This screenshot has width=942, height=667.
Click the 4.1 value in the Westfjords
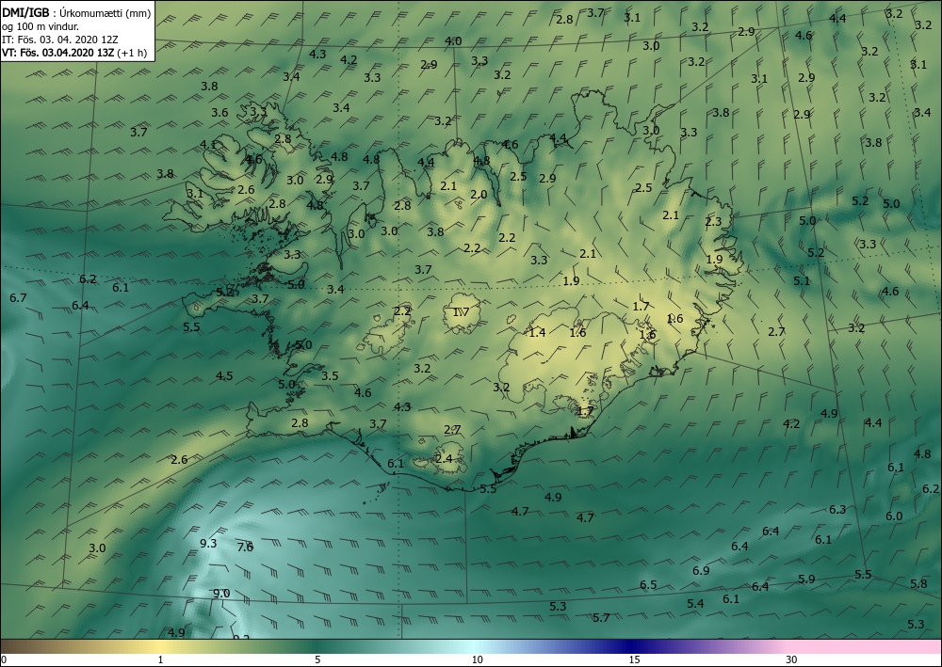click(x=208, y=144)
